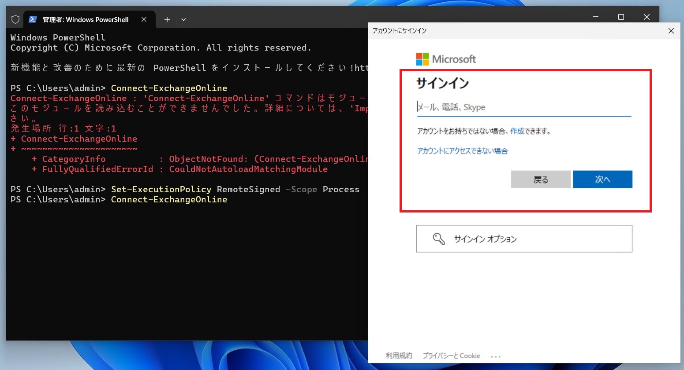Click the 次へ button
This screenshot has width=684, height=370.
point(602,180)
